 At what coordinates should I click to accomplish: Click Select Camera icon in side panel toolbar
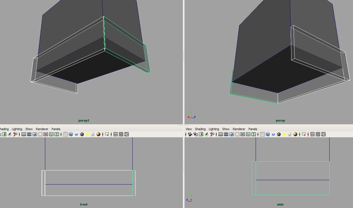[190, 134]
